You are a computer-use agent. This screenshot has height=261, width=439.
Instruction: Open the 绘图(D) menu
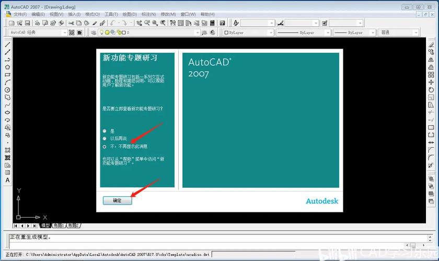[x=130, y=14]
